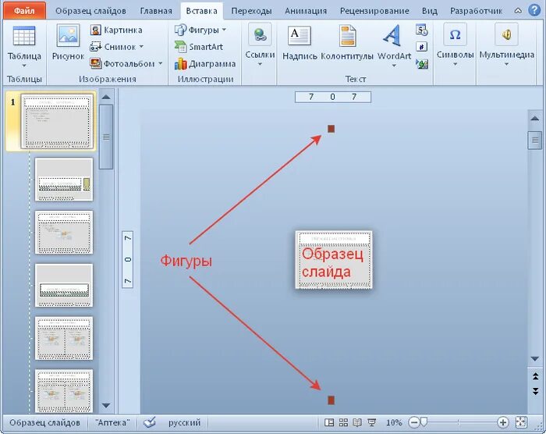The height and width of the screenshot is (434, 546).
Task: Click spell check icon in status bar
Action: (150, 422)
